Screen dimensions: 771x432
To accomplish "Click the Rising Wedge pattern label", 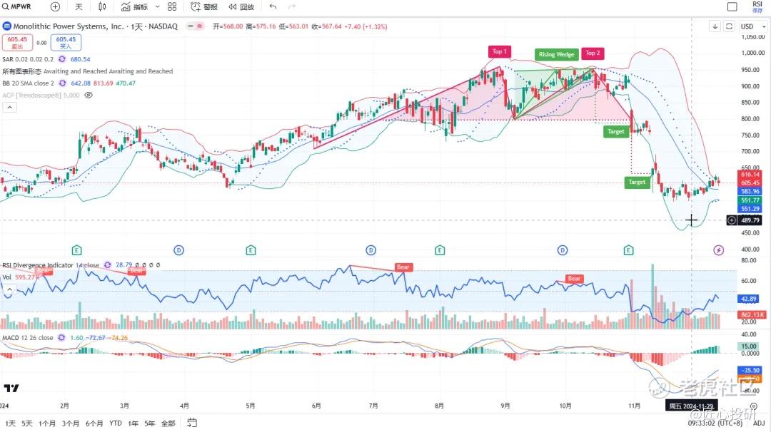I will point(556,54).
